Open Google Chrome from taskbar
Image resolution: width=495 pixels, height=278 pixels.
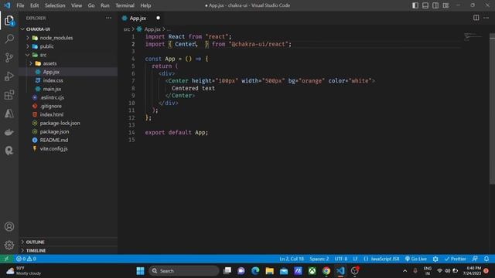pos(326,271)
